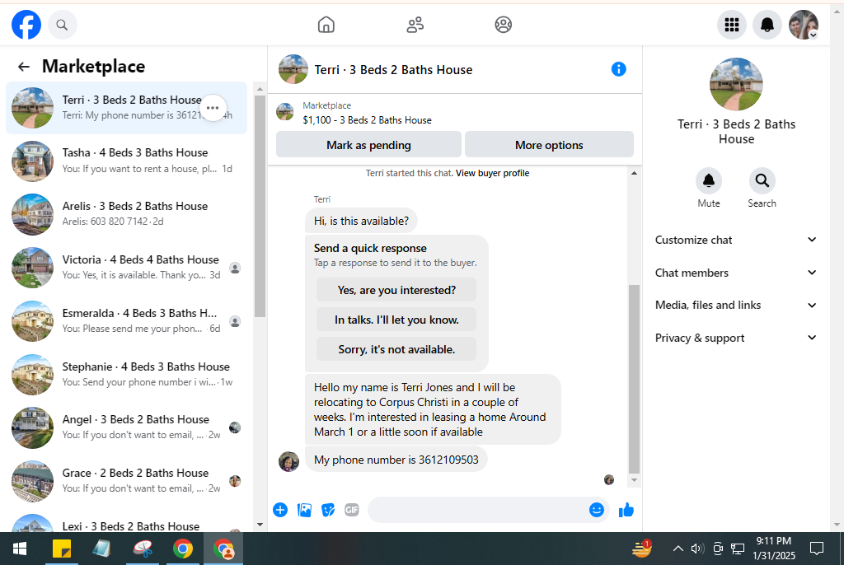Open Lexi 3 Beds 2 Baths House chat
Screen dimensions: 844x565
pyautogui.click(x=126, y=521)
